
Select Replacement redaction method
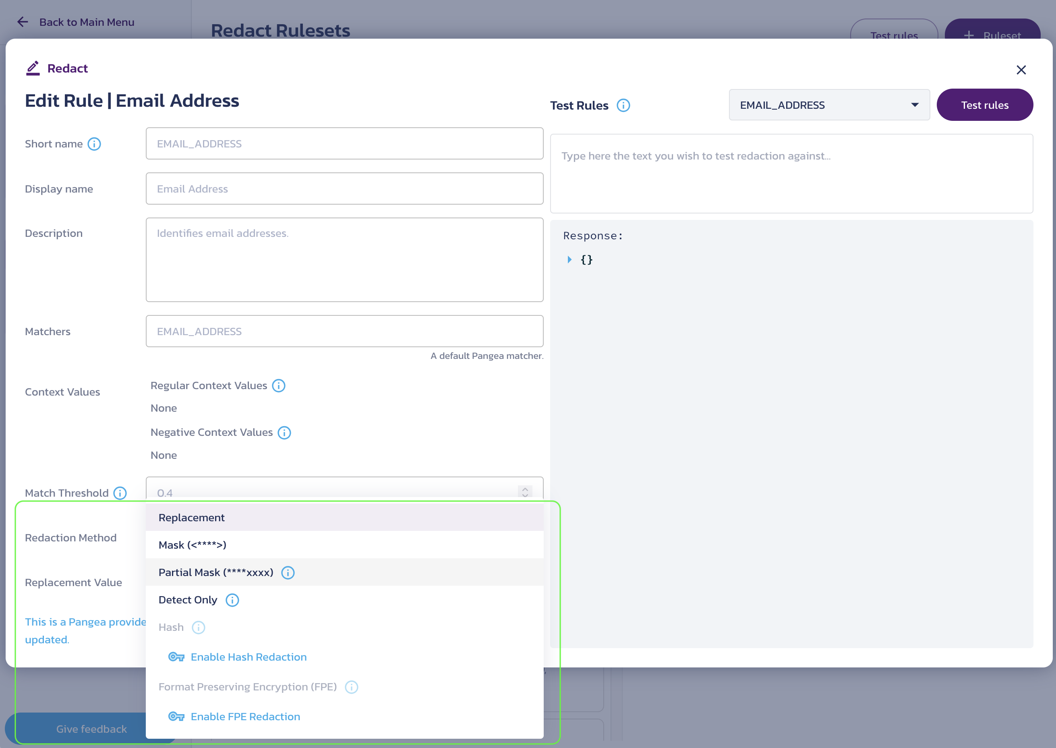pyautogui.click(x=191, y=517)
